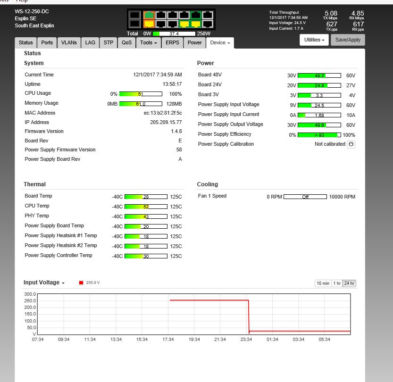Expand the Utilities dropdown
393x382 pixels.
(x=315, y=40)
